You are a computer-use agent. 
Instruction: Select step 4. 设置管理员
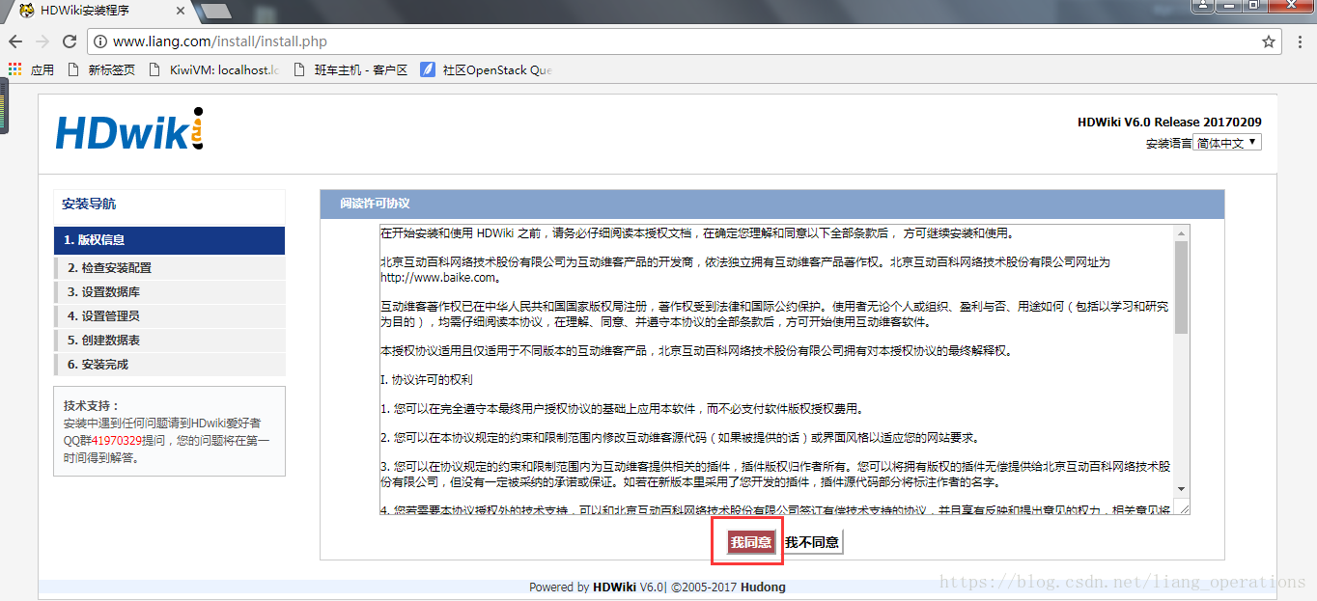coord(170,315)
